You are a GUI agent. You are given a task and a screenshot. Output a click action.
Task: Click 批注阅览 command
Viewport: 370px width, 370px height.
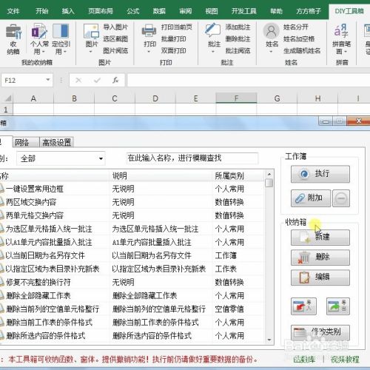click(x=238, y=50)
